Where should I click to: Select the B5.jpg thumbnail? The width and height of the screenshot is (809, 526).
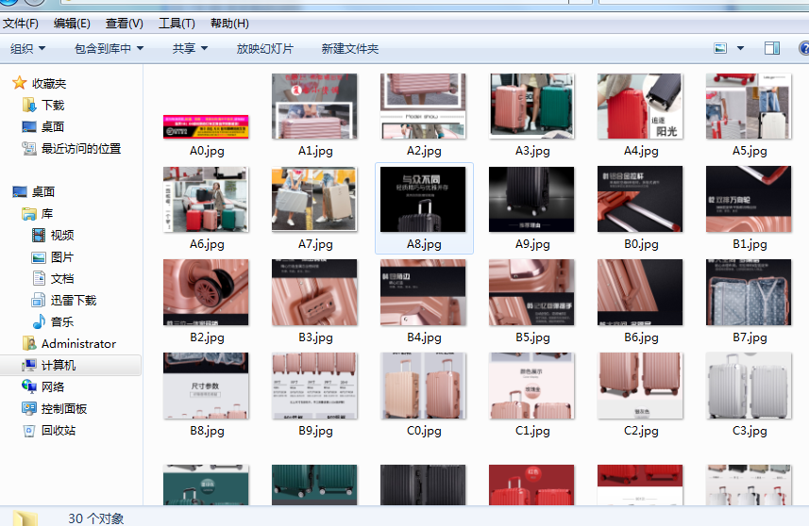pyautogui.click(x=531, y=292)
